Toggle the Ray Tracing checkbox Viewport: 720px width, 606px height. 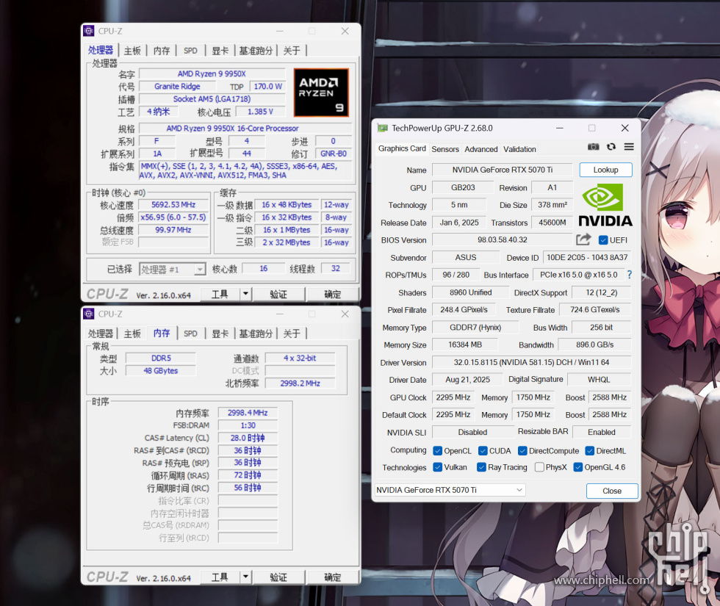pyautogui.click(x=481, y=467)
